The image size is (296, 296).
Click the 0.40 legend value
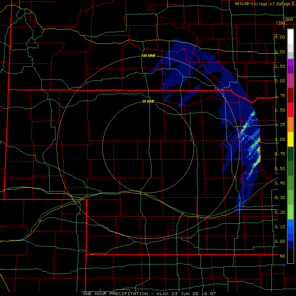coord(280,183)
